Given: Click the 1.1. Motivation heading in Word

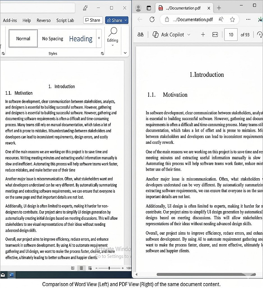Looking at the screenshot, I should [x=19, y=93].
